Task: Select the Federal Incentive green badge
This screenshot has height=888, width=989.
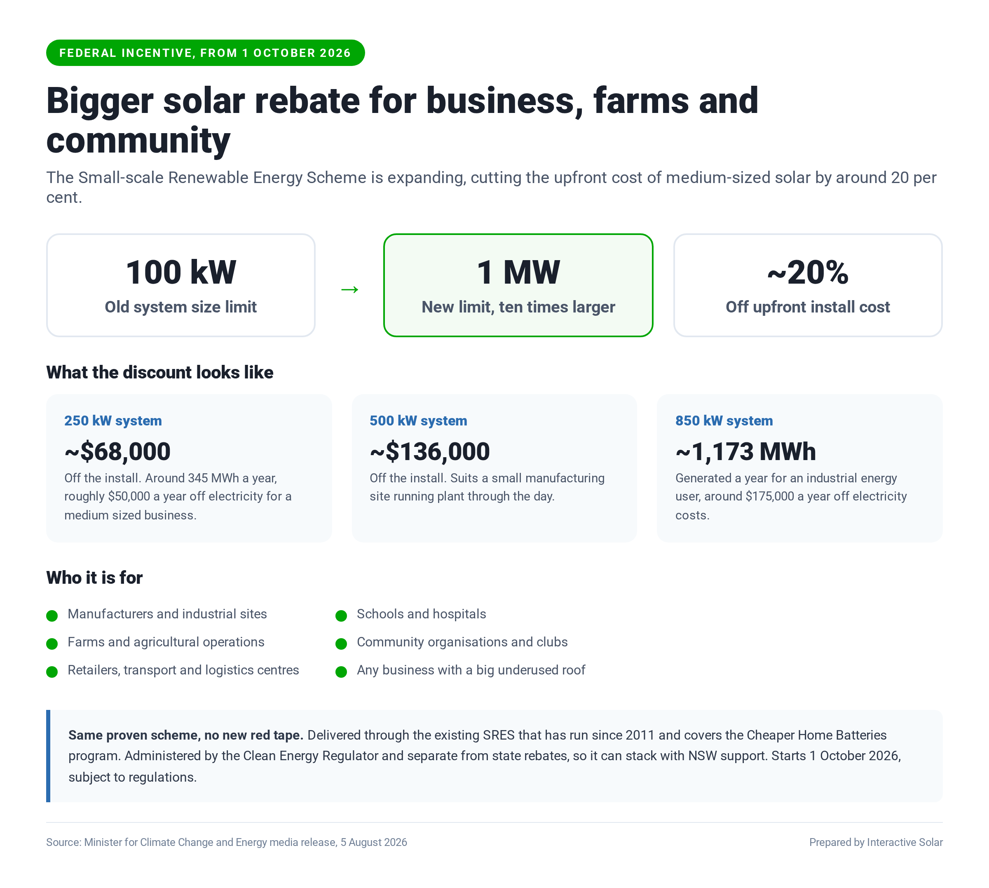Action: (205, 53)
